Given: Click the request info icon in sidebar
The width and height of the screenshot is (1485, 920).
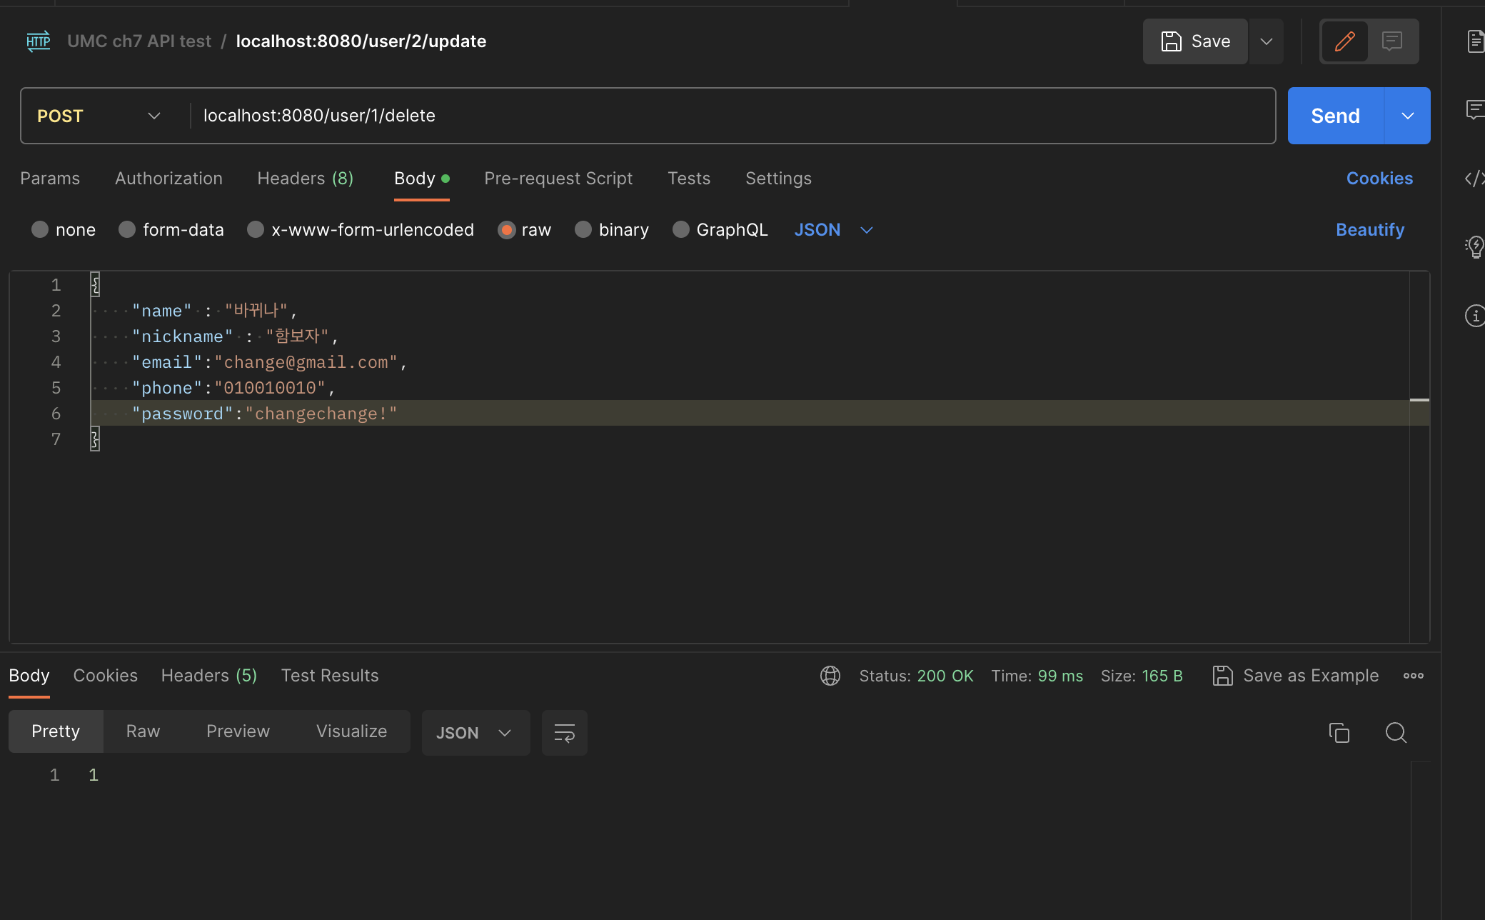Looking at the screenshot, I should pyautogui.click(x=1475, y=316).
